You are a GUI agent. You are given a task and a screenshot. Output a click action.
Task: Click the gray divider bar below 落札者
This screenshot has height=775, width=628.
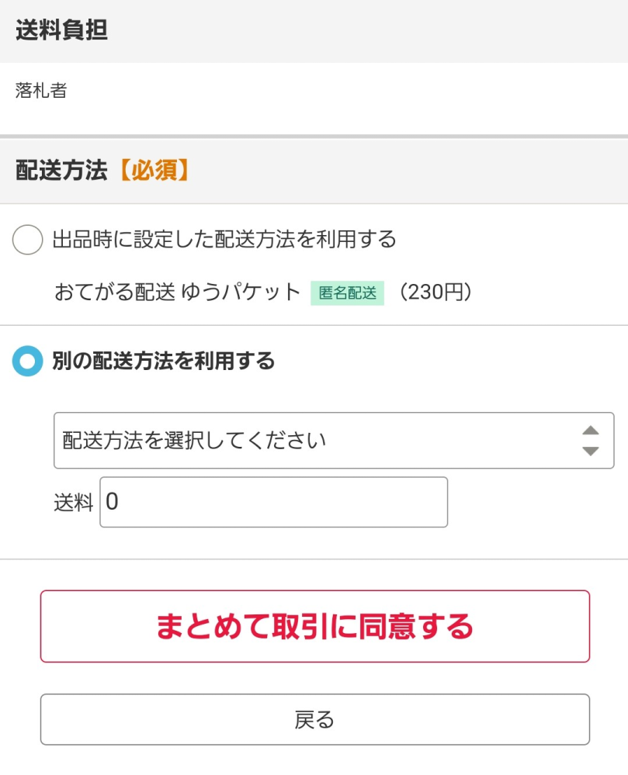coord(314,137)
